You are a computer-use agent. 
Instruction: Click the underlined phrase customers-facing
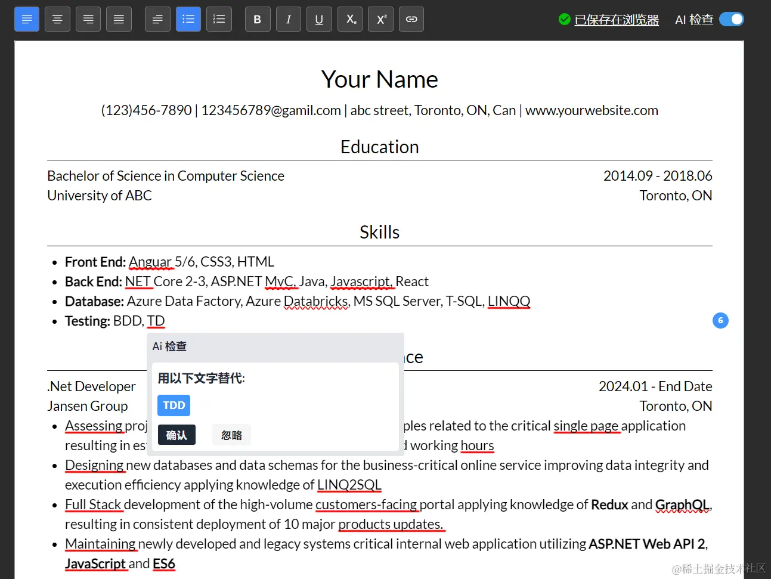[x=366, y=504]
